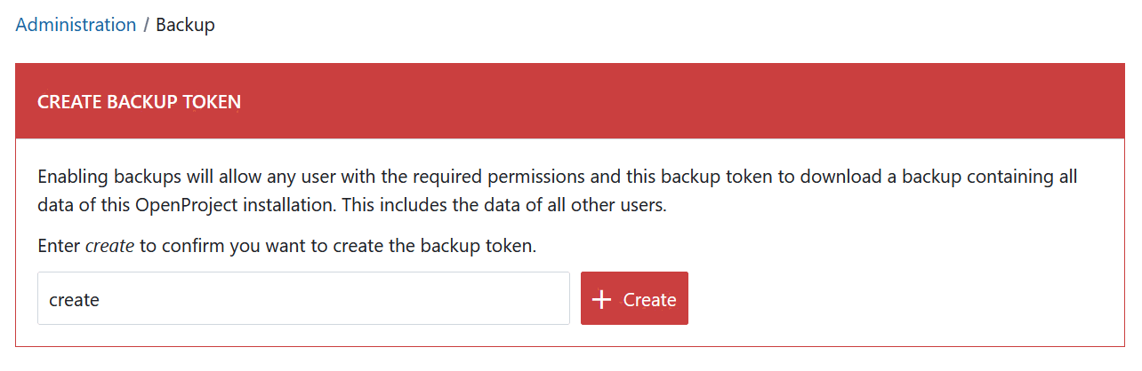Select the Backup breadcrumb item
The image size is (1142, 371).
185,25
